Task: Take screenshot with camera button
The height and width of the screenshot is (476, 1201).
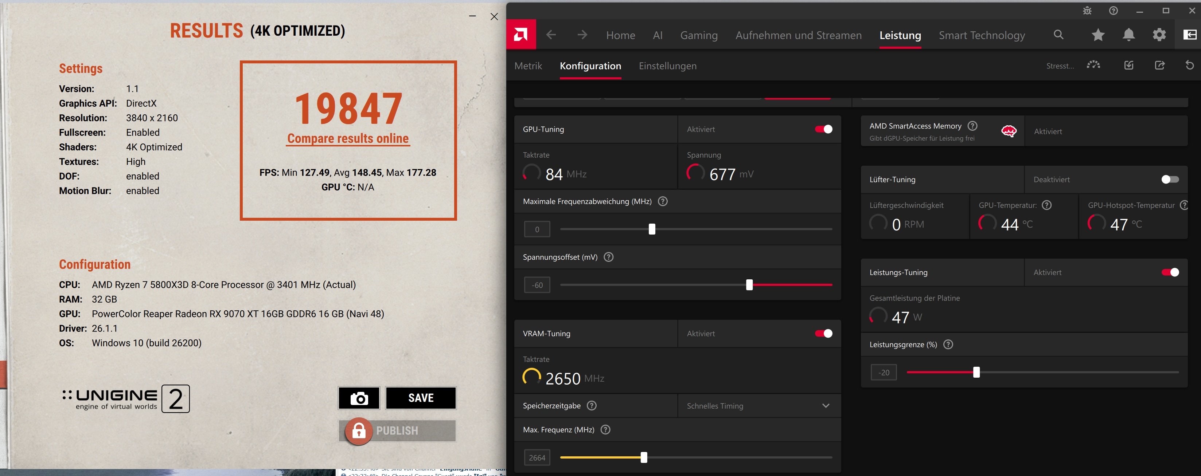Action: [x=359, y=398]
